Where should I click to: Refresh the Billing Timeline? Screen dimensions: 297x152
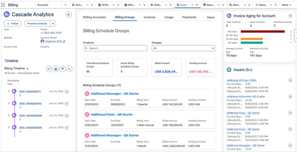click(x=49, y=69)
